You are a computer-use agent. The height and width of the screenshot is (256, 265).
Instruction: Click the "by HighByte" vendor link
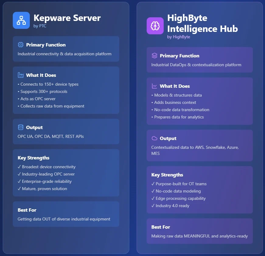[179, 37]
